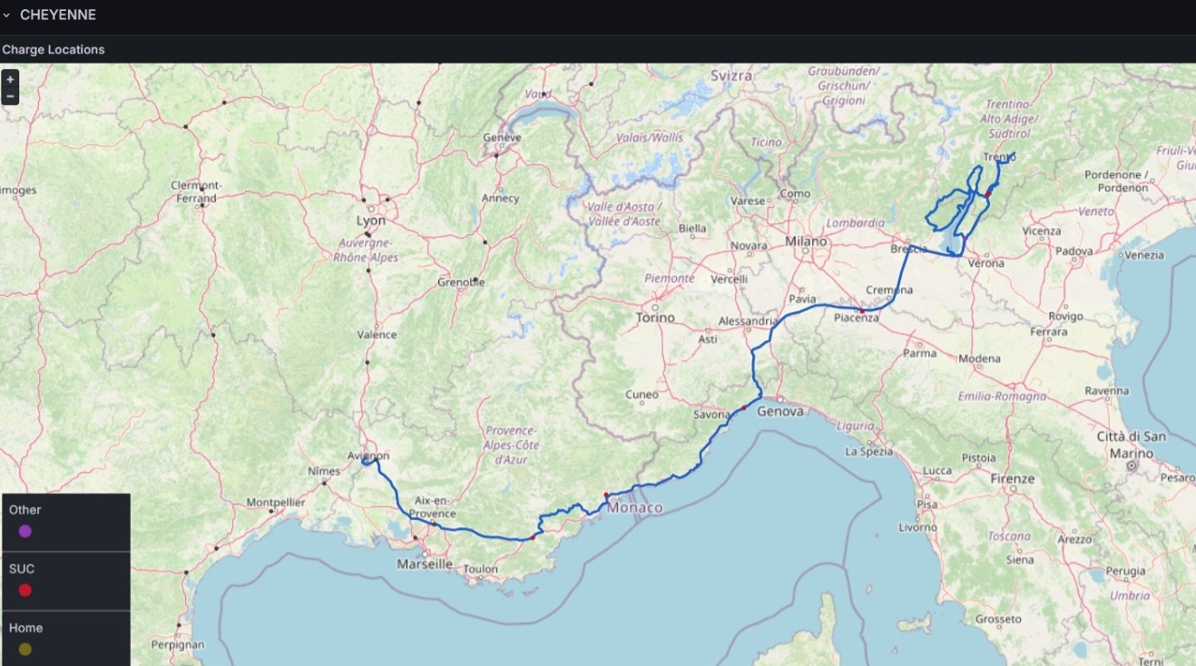Click the Ravenna city label
The height and width of the screenshot is (666, 1196).
[x=1106, y=390]
